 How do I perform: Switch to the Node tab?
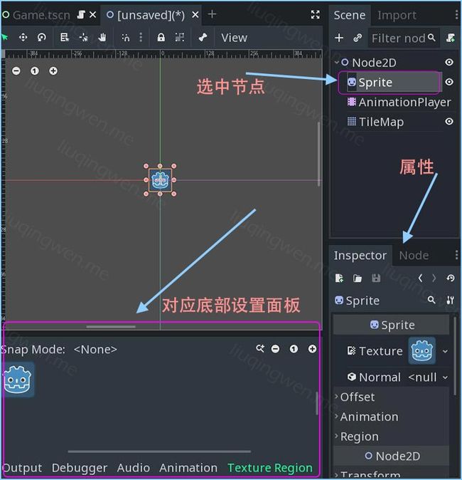[414, 255]
